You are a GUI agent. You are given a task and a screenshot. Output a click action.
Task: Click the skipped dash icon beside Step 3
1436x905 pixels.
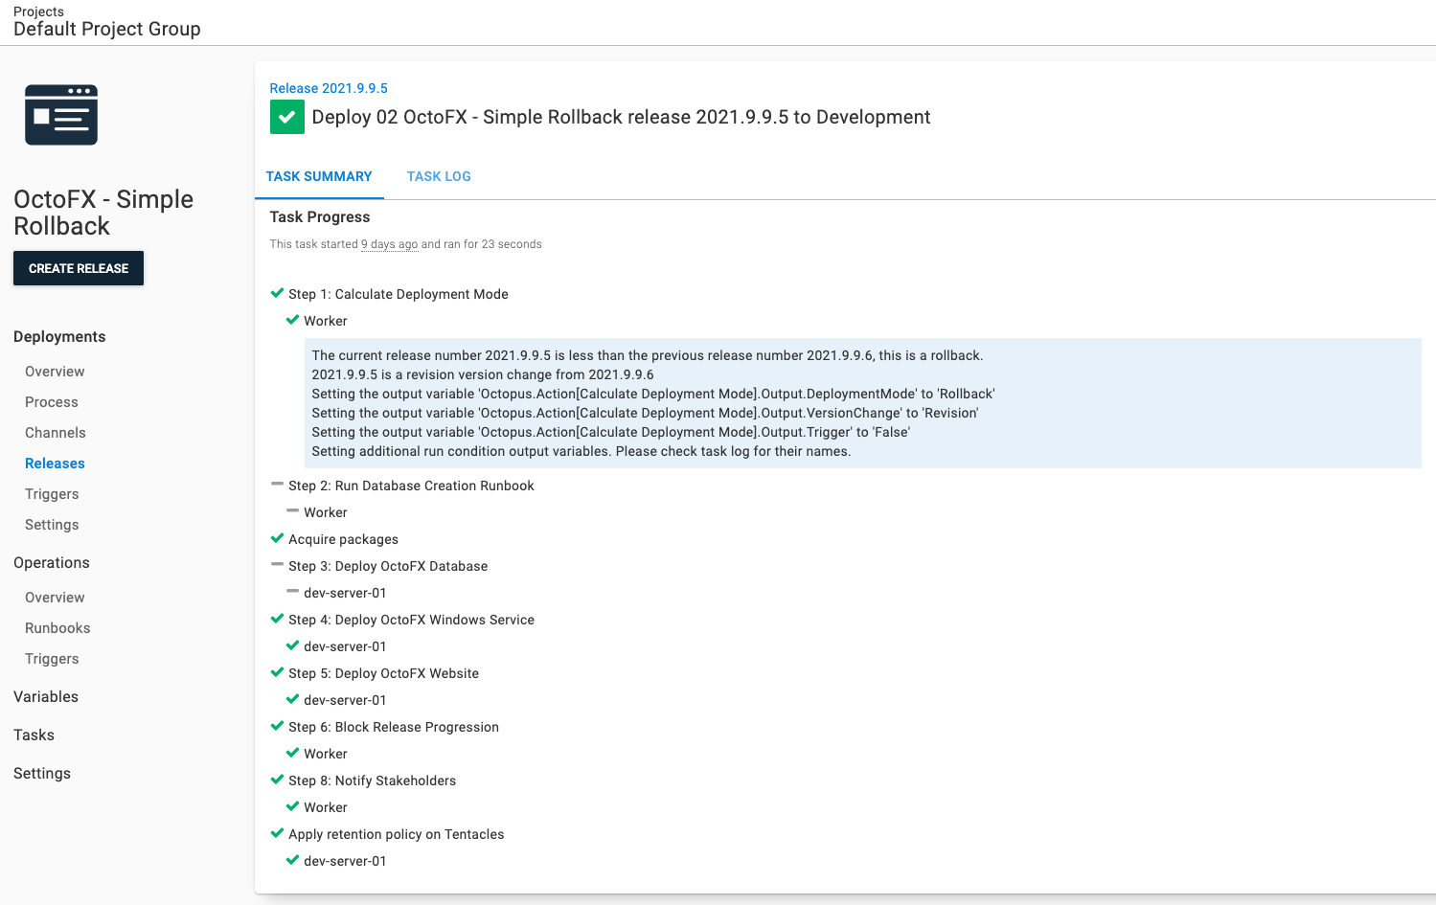coord(278,565)
